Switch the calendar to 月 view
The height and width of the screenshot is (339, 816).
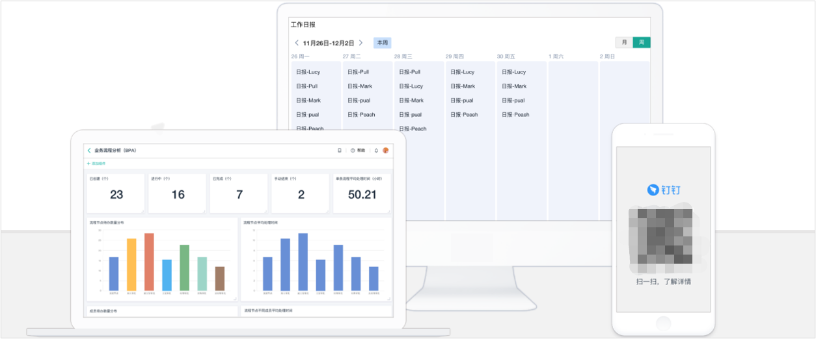click(625, 42)
